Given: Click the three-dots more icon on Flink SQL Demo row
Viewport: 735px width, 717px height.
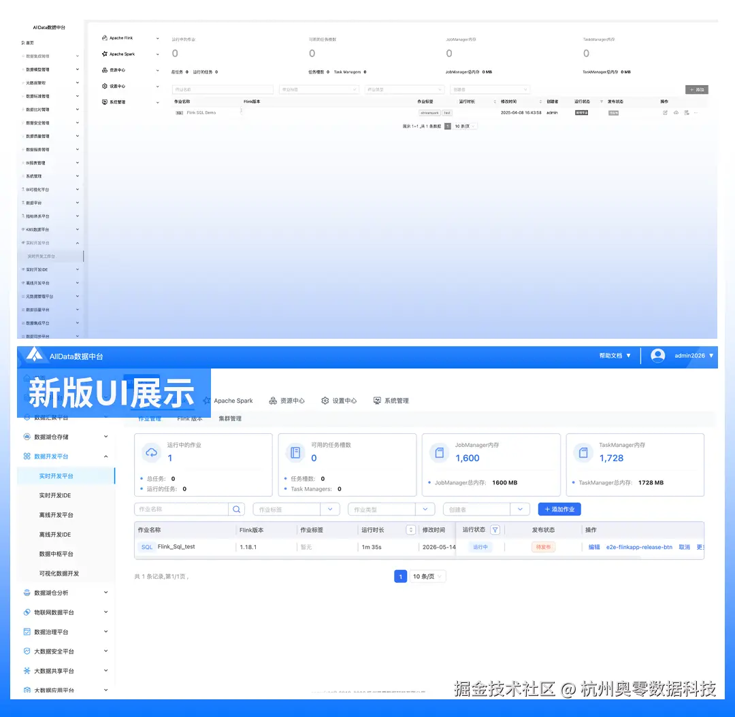Looking at the screenshot, I should (x=696, y=113).
